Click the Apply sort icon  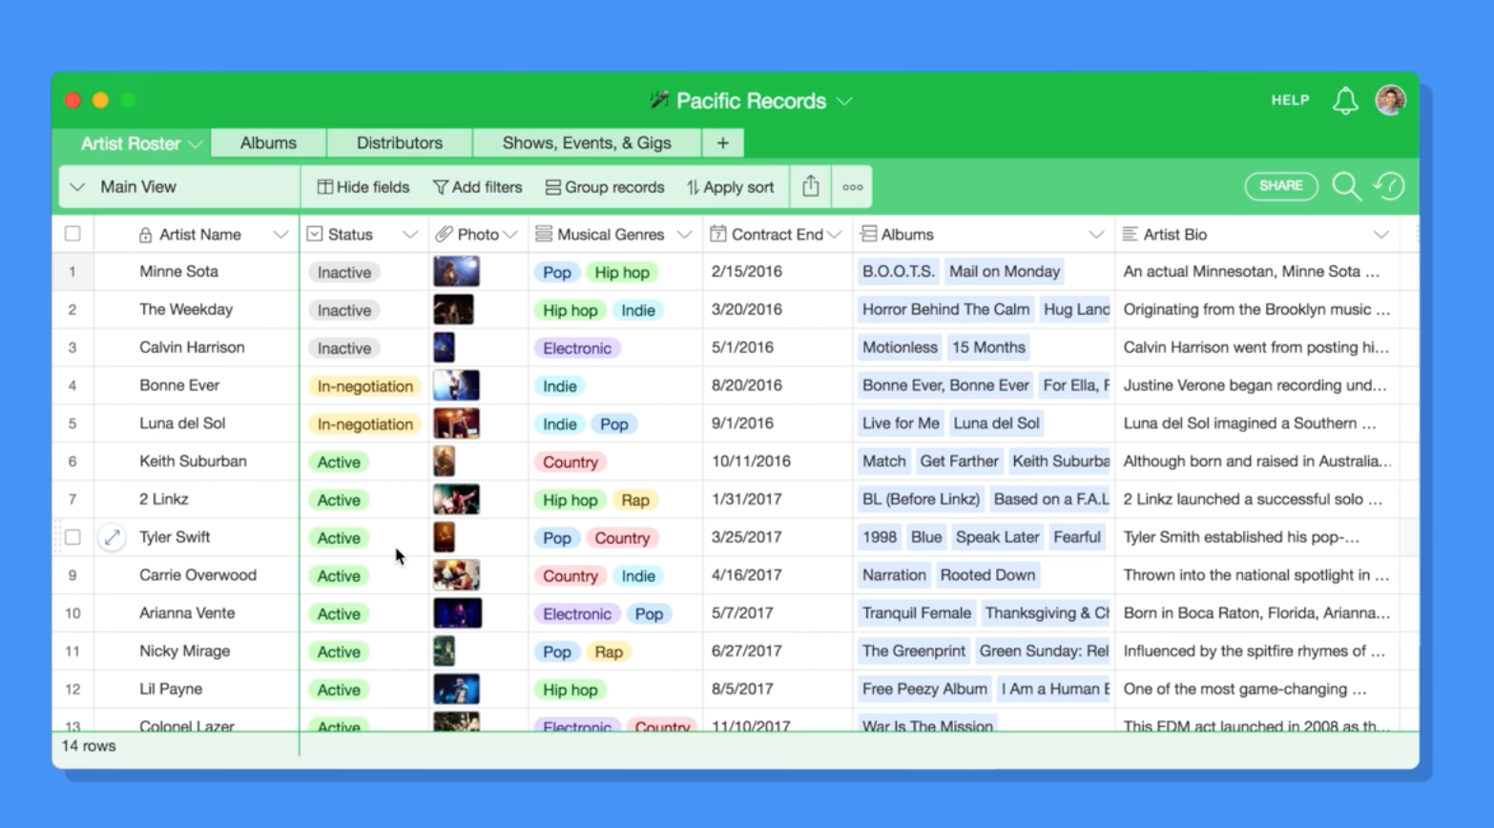[694, 187]
